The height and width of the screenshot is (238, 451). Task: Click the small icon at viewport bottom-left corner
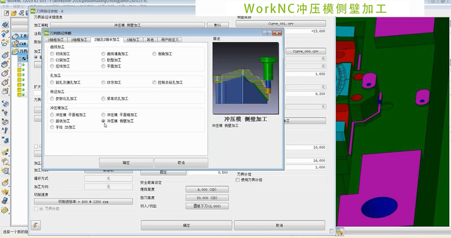(340, 232)
